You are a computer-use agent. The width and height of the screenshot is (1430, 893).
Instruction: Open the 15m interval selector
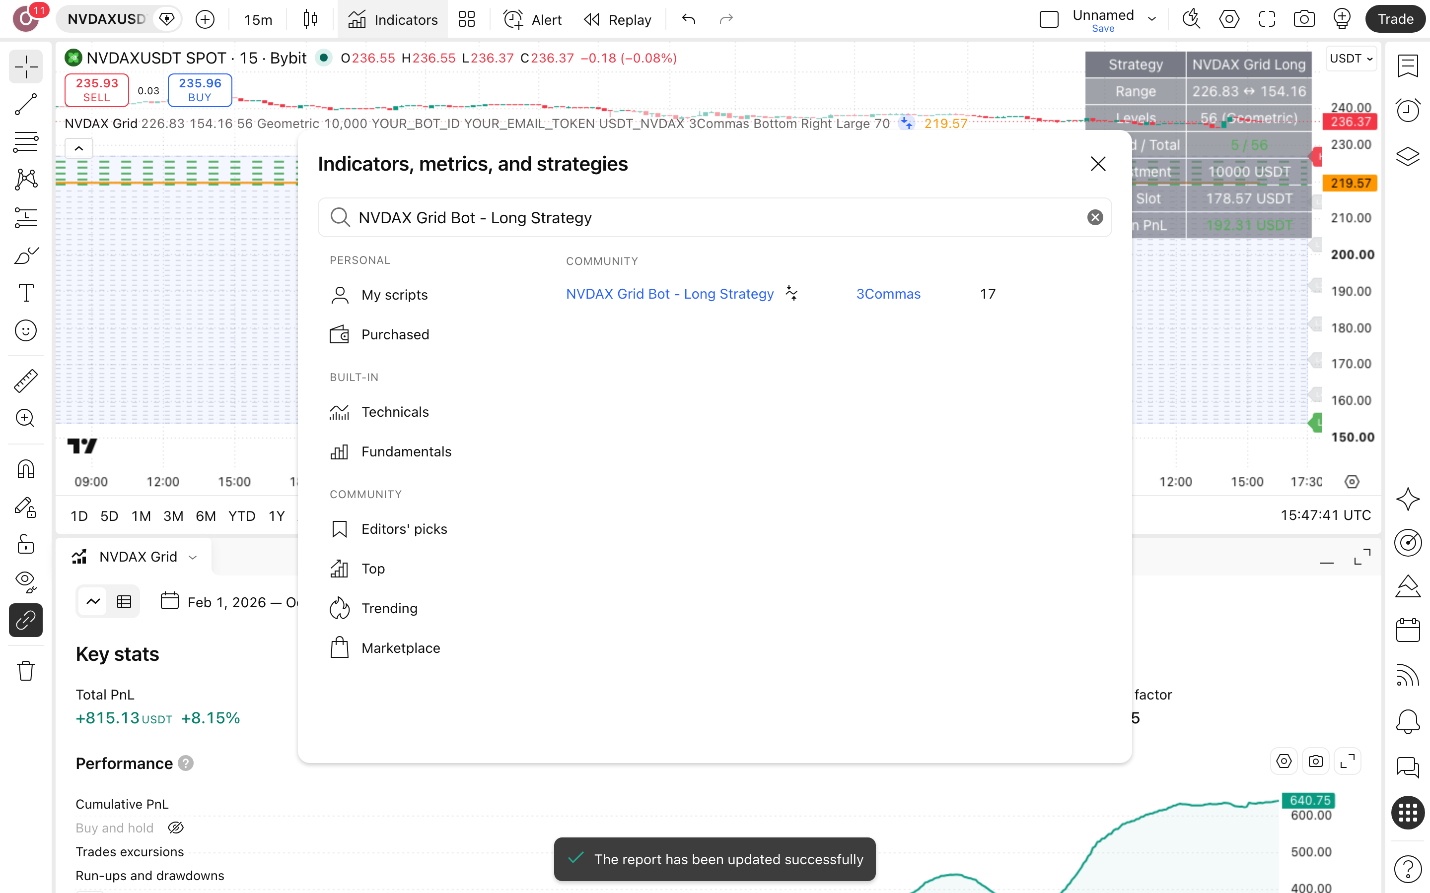coord(258,19)
